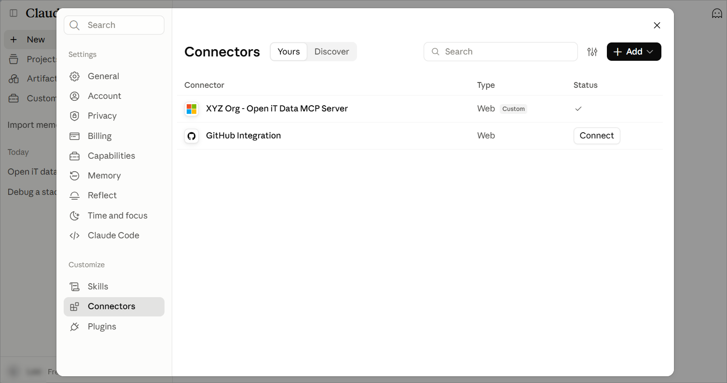The image size is (727, 383).
Task: Click the Artifacts icon in background sidebar
Action: point(14,79)
